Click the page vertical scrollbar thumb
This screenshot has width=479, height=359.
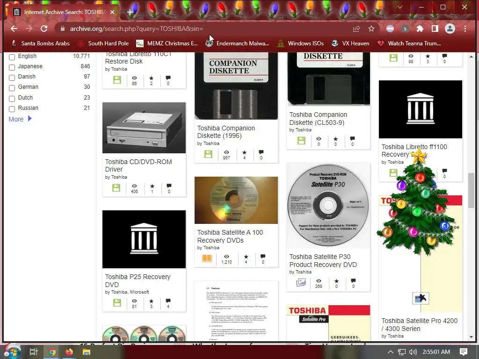[x=471, y=190]
